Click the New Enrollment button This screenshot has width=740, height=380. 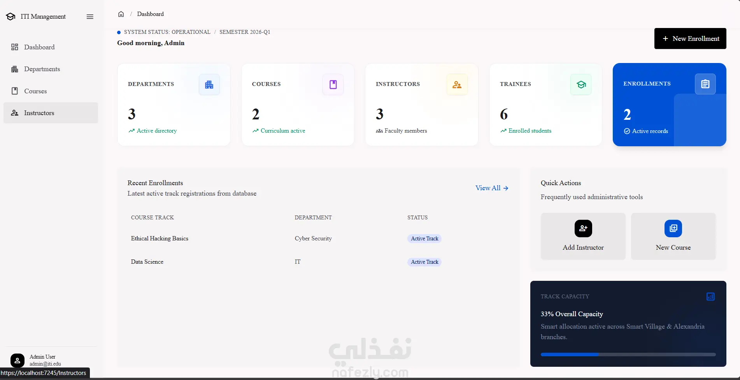pyautogui.click(x=690, y=39)
